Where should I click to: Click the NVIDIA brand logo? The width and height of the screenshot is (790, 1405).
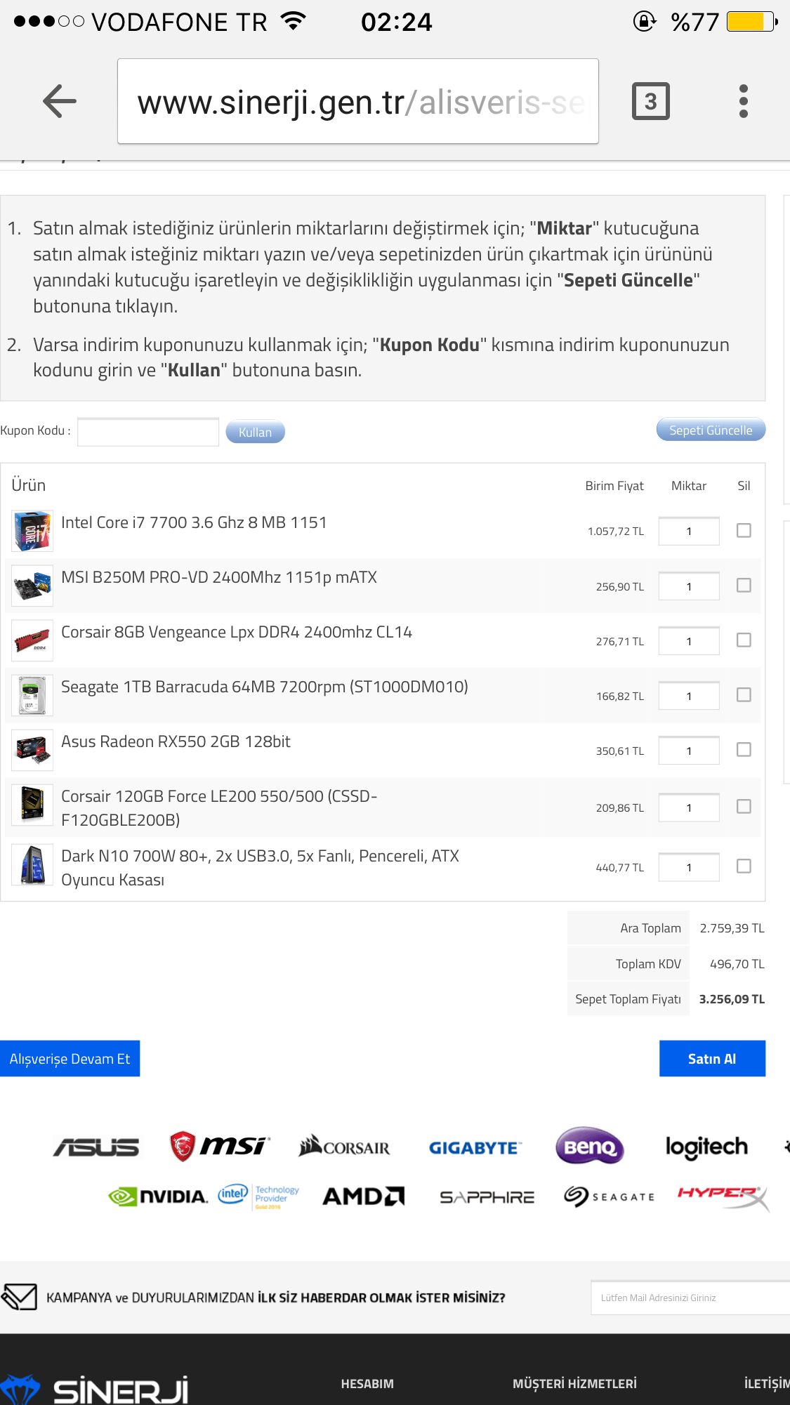[x=159, y=1196]
